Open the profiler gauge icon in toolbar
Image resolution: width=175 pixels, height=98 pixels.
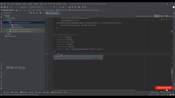coord(60,7)
